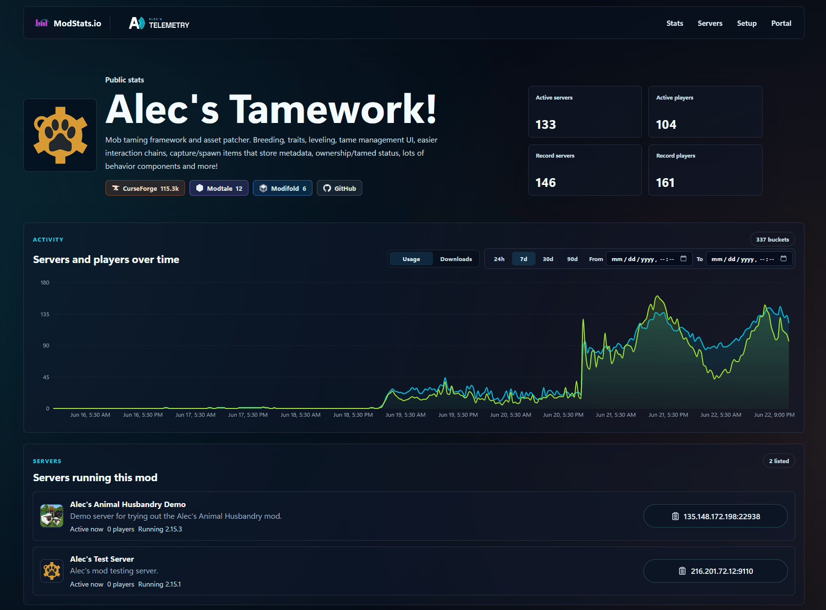Go to ModStats.io home link
Screen dimensions: 826x610
coord(68,23)
